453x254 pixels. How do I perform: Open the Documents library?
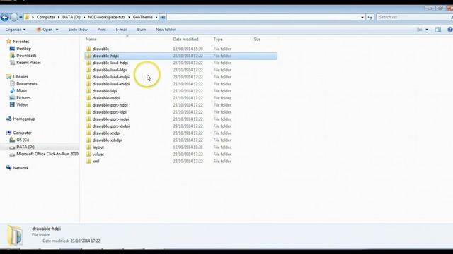tap(27, 84)
